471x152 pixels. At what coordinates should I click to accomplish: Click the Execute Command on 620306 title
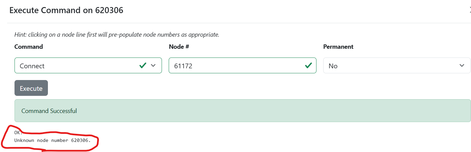pyautogui.click(x=66, y=10)
